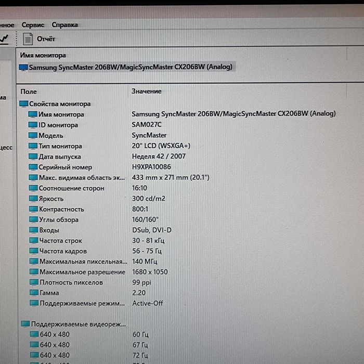This screenshot has width=364, height=364.
Task: Click icon next to ID монитора
Action: point(33,125)
